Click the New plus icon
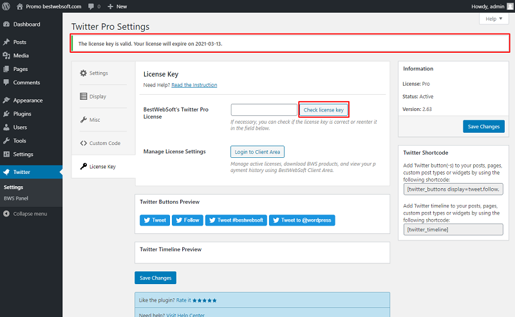This screenshot has width=515, height=317. pos(110,6)
